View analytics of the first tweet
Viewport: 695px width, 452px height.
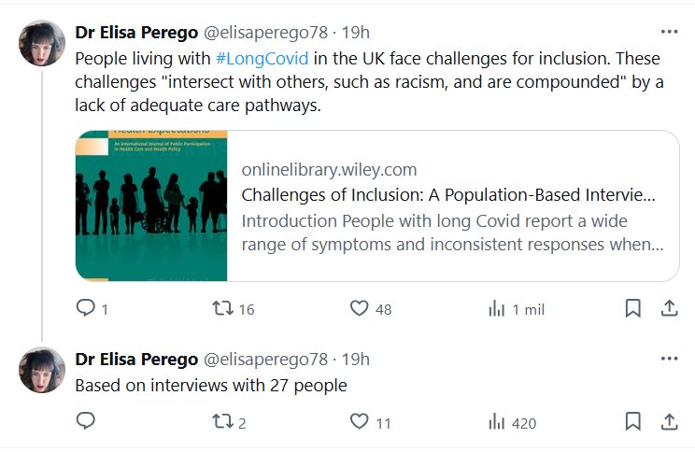497,309
